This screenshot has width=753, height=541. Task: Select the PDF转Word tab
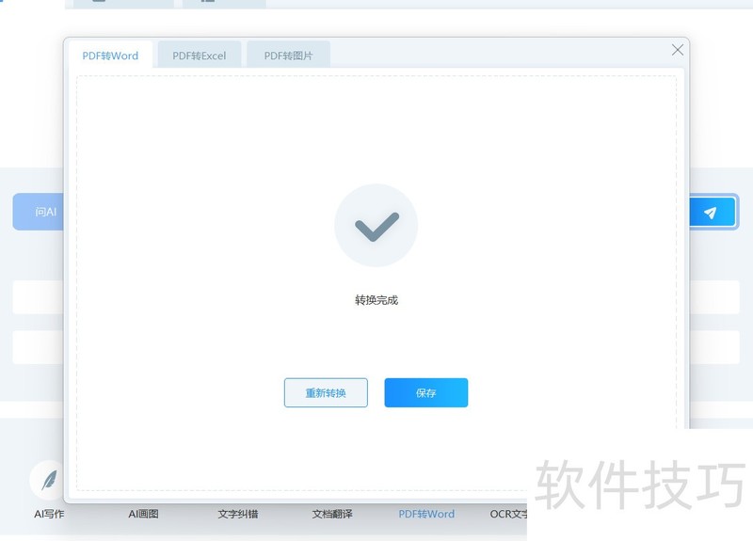tap(110, 56)
